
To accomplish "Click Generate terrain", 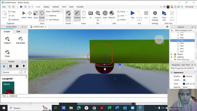I will [20, 40].
